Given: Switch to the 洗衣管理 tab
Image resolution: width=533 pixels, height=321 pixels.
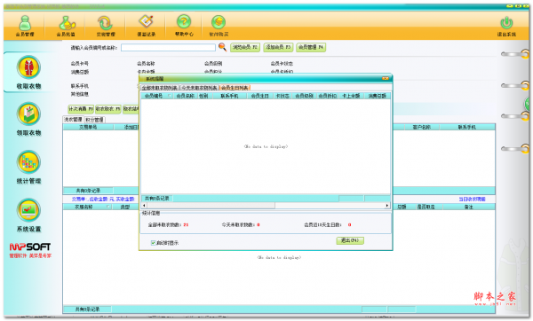Looking at the screenshot, I should point(73,120).
